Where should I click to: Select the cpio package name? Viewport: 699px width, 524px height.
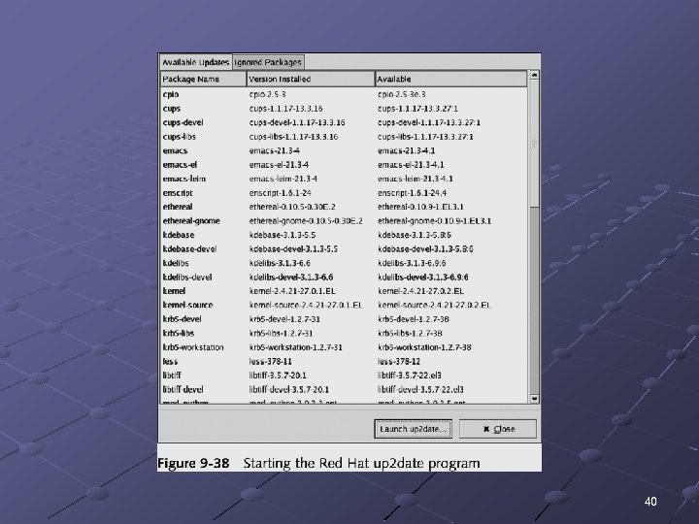pyautogui.click(x=171, y=94)
